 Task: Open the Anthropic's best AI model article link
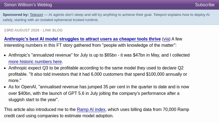(82, 39)
